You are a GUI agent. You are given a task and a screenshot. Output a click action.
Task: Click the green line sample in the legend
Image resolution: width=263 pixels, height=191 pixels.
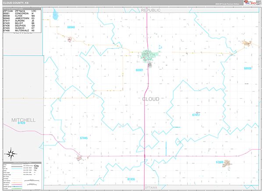(x=17, y=188)
